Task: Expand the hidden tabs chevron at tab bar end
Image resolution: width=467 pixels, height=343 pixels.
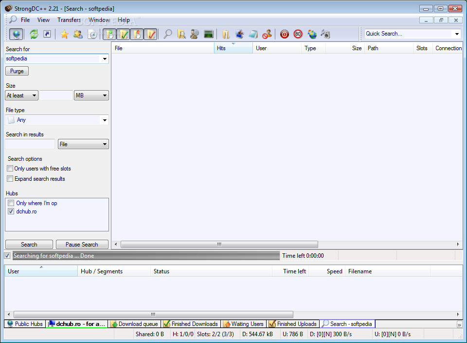Action: click(x=459, y=324)
